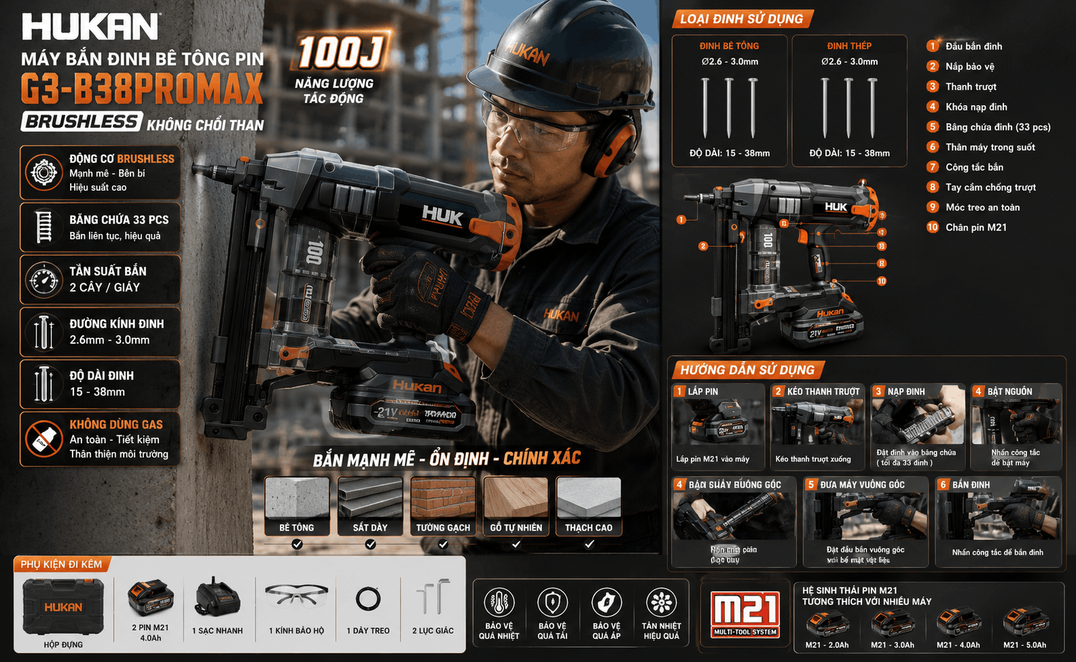Image resolution: width=1076 pixels, height=662 pixels.
Task: Click the nails icon beside Độ dài đinh
Action: (x=44, y=384)
